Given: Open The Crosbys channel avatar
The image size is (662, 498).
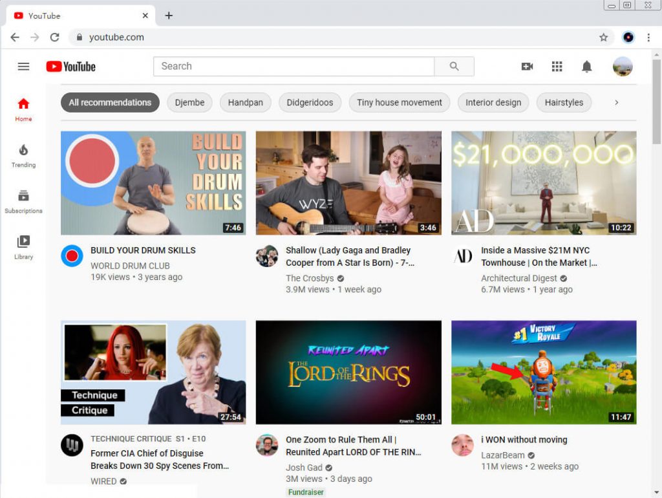Looking at the screenshot, I should tap(267, 255).
